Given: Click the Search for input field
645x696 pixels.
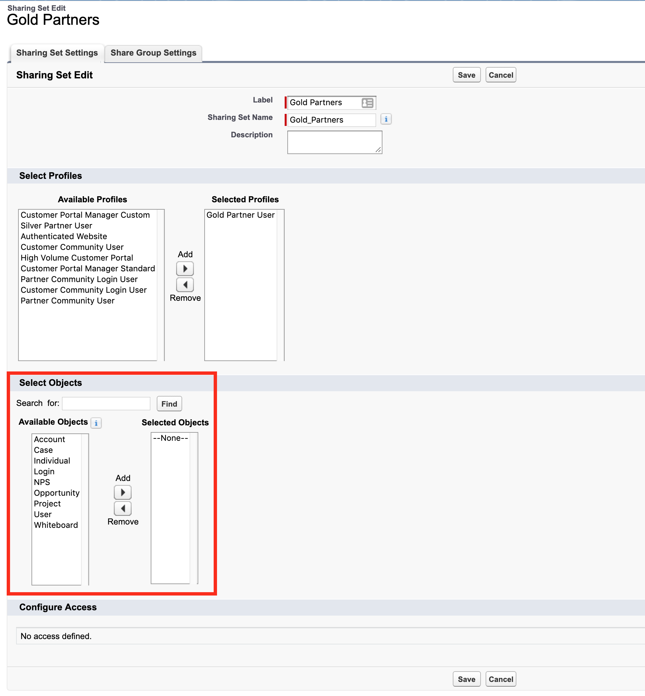Looking at the screenshot, I should (106, 404).
